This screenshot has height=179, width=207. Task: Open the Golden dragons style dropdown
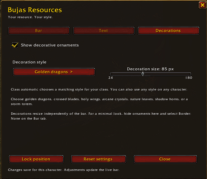coord(54,72)
